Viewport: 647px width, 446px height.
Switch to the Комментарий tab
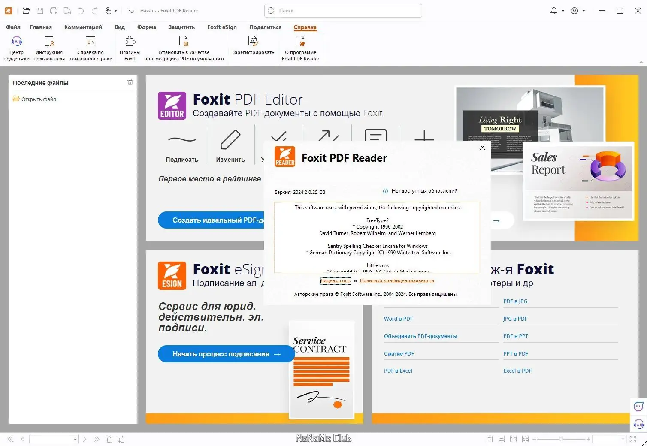click(83, 27)
